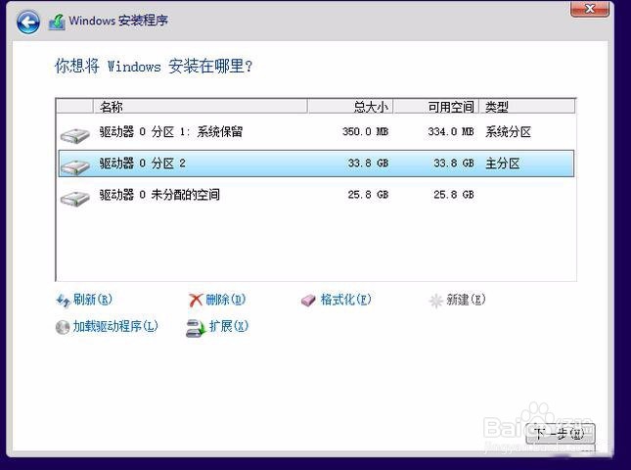Click the 系统分区 type cell
631x470 pixels.
pyautogui.click(x=509, y=132)
